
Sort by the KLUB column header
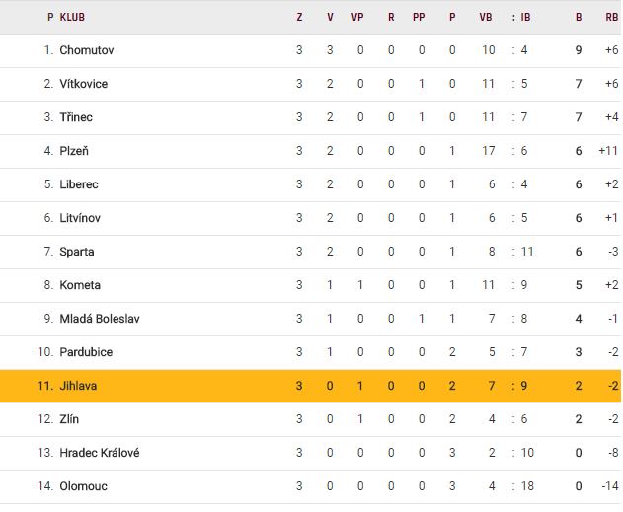72,17
